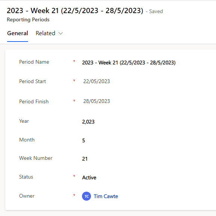Click the Period Start label
The image size is (216, 216).
[32, 81]
